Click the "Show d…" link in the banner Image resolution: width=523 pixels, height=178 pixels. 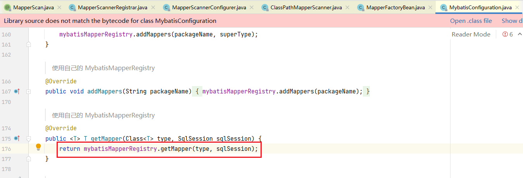coord(511,21)
